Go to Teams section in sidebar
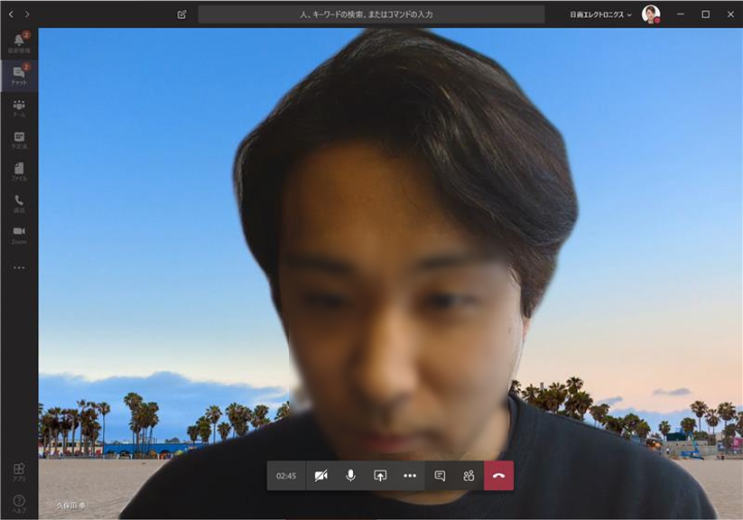Screen dimensions: 743x520 19,108
